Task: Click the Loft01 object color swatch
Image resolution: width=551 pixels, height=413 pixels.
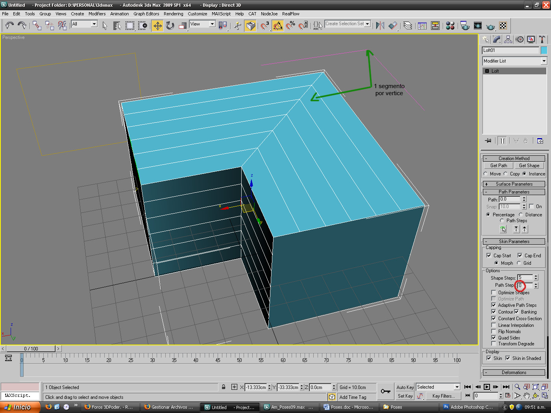Action: [x=544, y=50]
